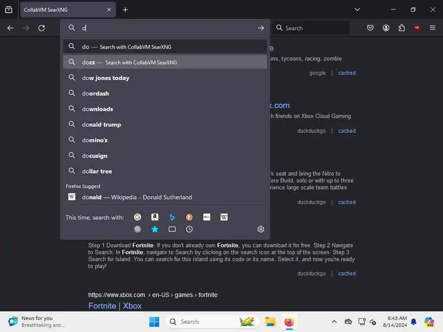Search in open Tabs icon
The height and width of the screenshot is (332, 443).
(x=172, y=229)
